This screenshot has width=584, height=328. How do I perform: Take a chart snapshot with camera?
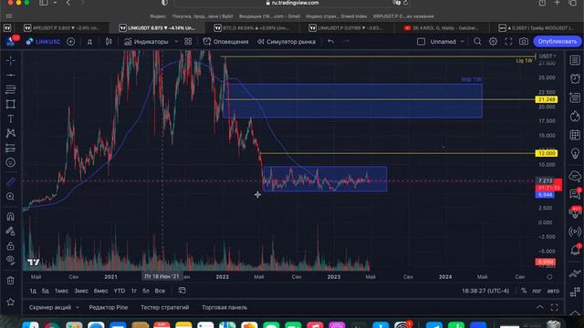[x=524, y=42]
